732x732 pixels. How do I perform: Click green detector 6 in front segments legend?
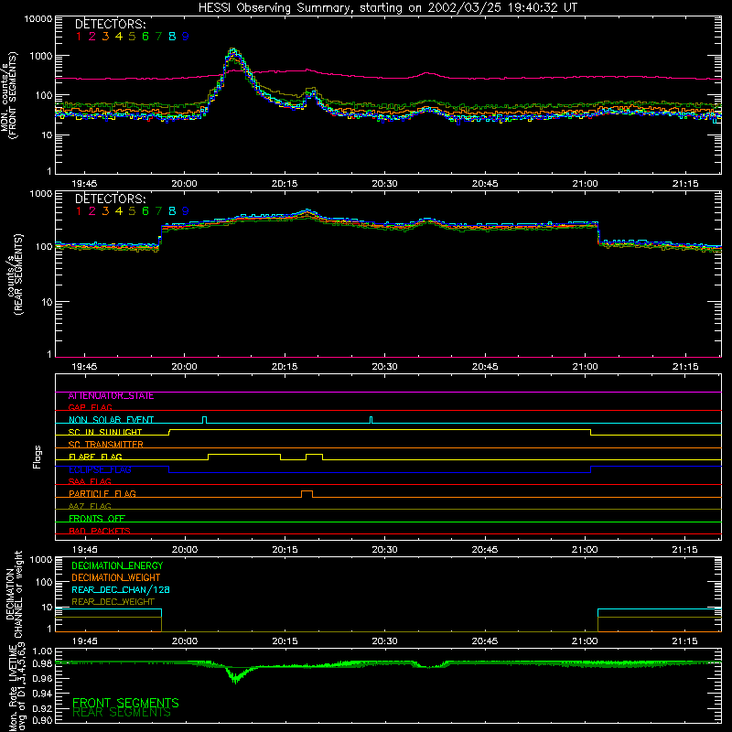tap(145, 37)
